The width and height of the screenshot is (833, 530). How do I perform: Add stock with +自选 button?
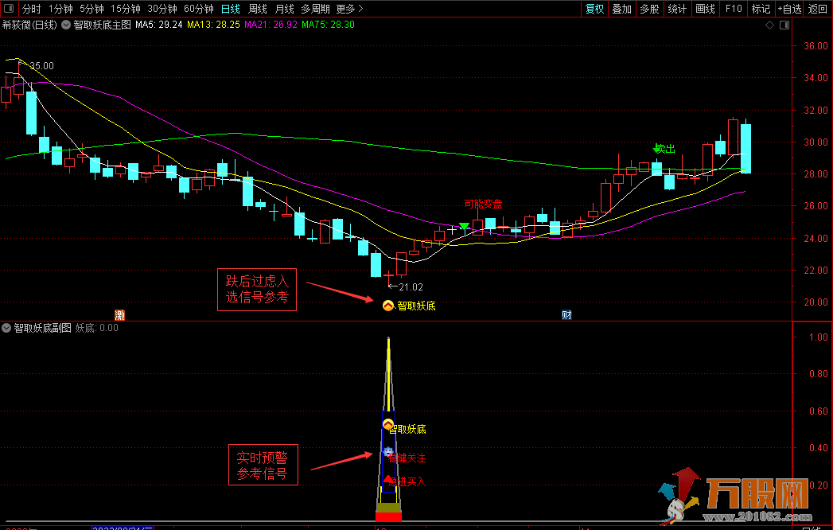(789, 9)
